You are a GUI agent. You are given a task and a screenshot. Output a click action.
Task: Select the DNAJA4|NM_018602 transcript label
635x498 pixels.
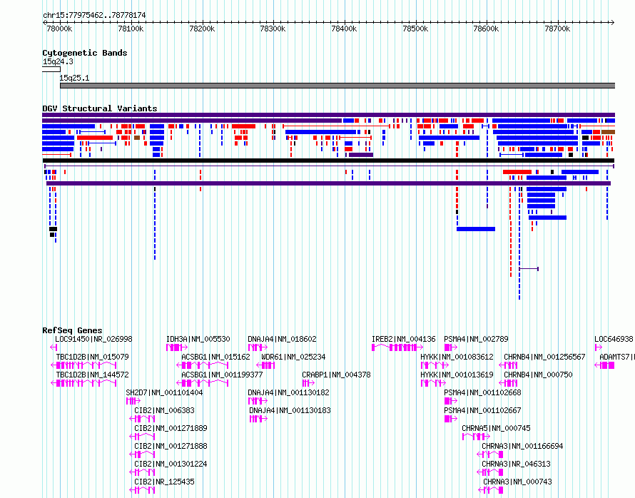[283, 339]
